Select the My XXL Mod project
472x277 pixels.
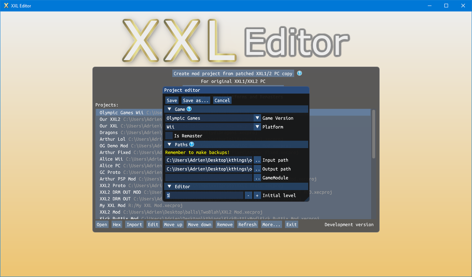tap(233, 205)
